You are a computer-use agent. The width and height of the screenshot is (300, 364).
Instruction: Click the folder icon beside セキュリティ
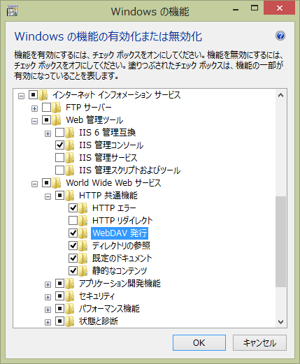pos(70,296)
